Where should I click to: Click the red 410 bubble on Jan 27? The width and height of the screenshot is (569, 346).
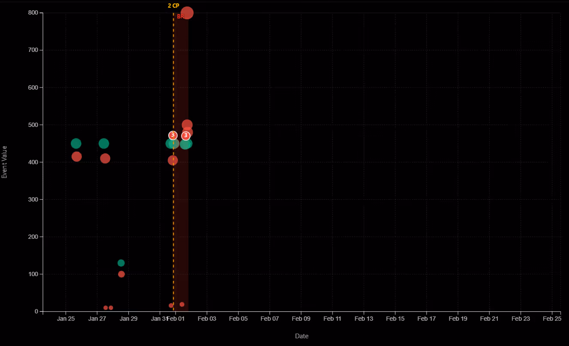pyautogui.click(x=106, y=158)
